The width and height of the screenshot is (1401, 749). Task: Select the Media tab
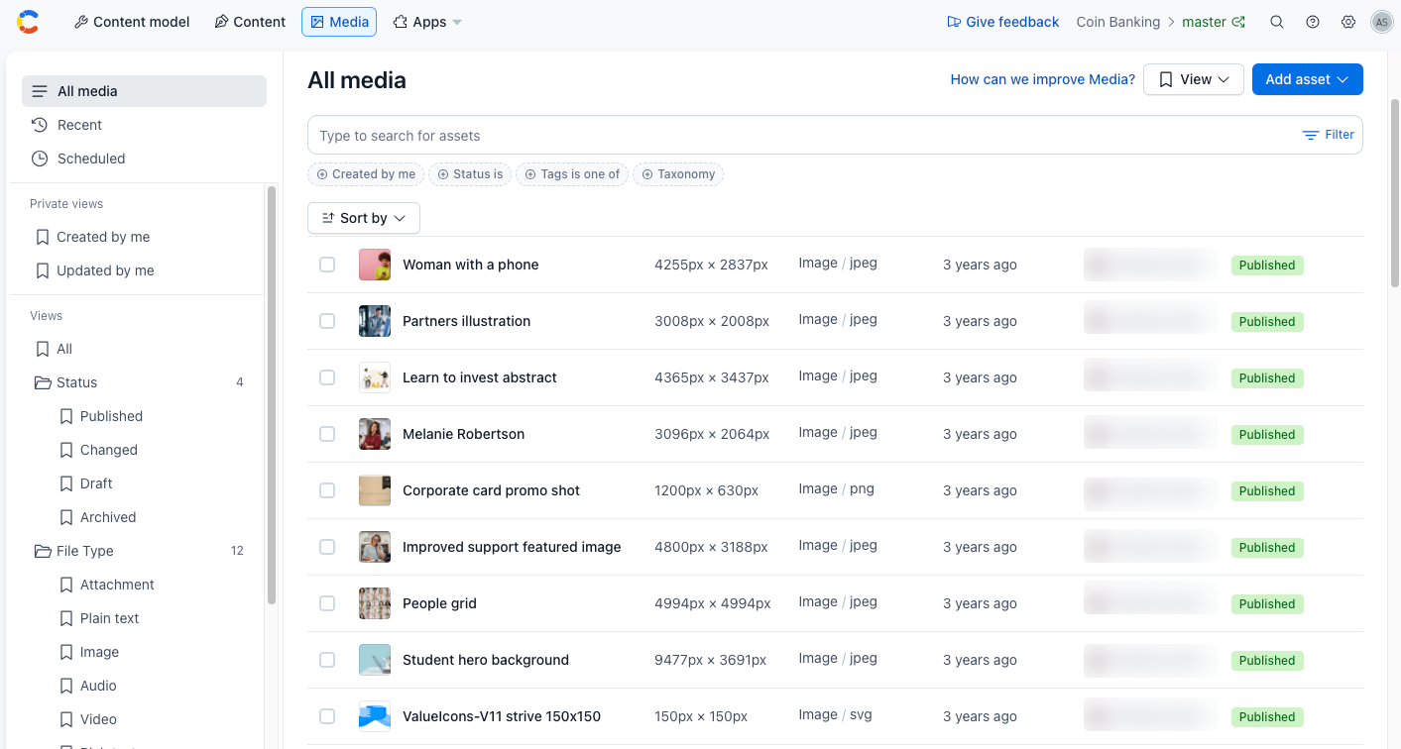pos(339,22)
